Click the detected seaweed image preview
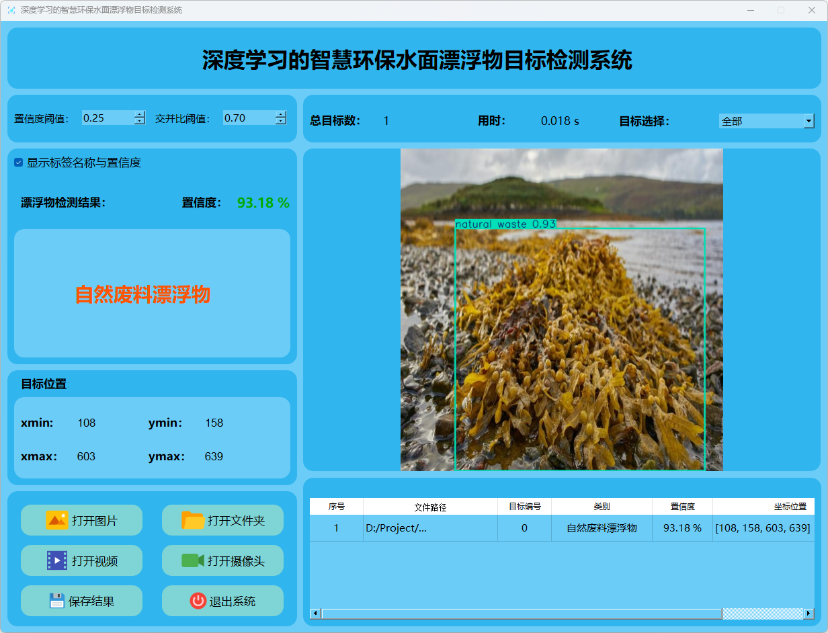The width and height of the screenshot is (828, 633). tap(561, 309)
